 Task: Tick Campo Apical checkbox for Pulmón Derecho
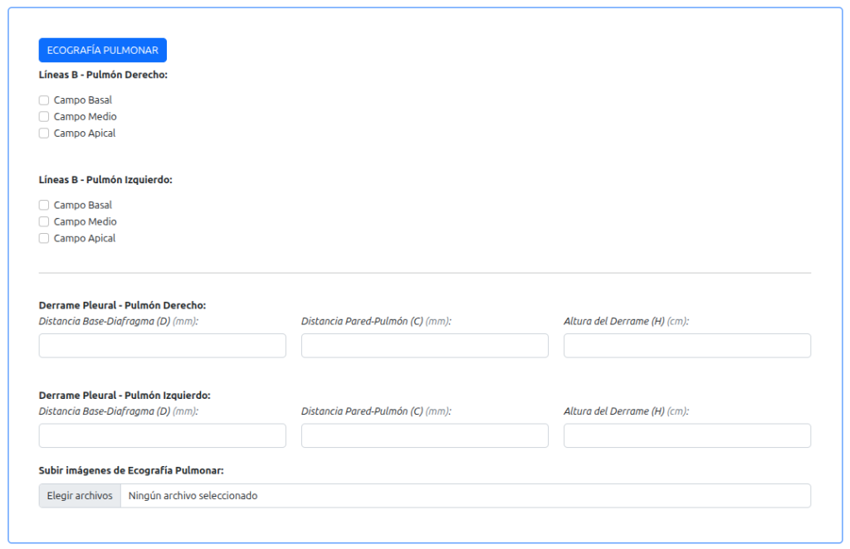point(44,134)
